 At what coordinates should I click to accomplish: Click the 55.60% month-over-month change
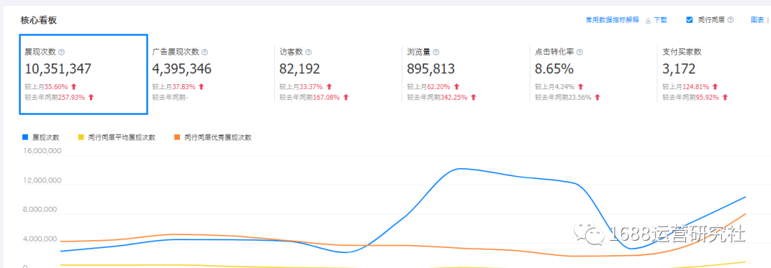pos(56,87)
